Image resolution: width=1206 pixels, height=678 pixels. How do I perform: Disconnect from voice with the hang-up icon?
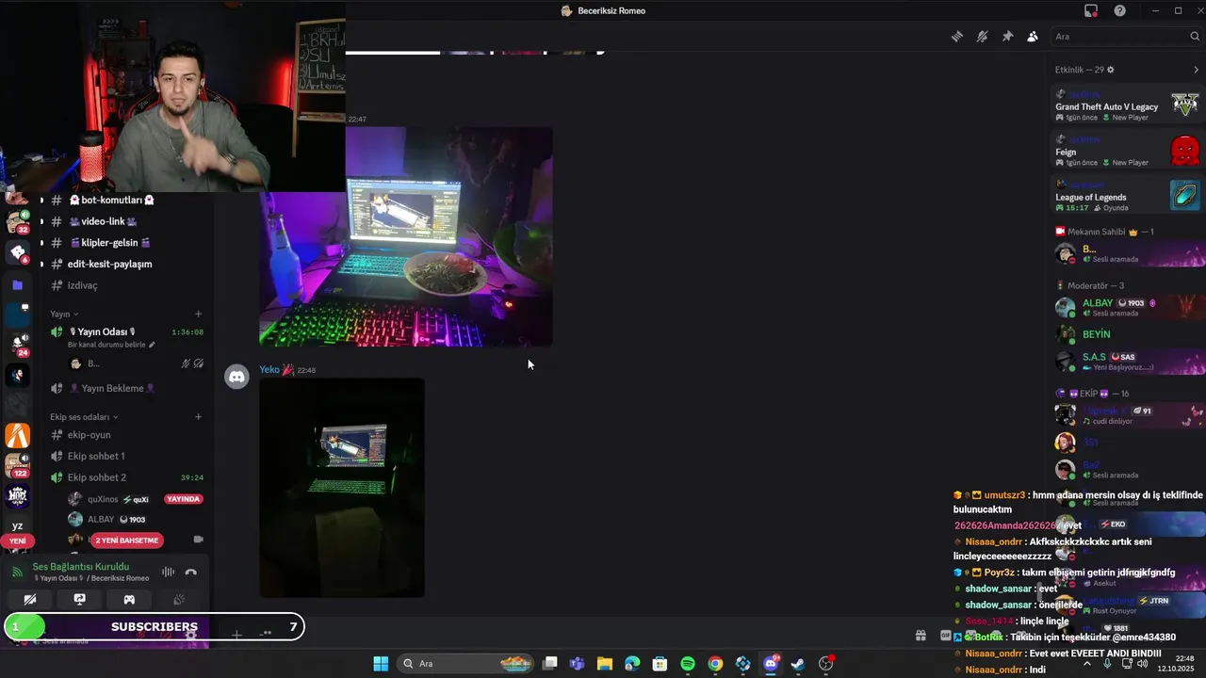click(x=191, y=572)
